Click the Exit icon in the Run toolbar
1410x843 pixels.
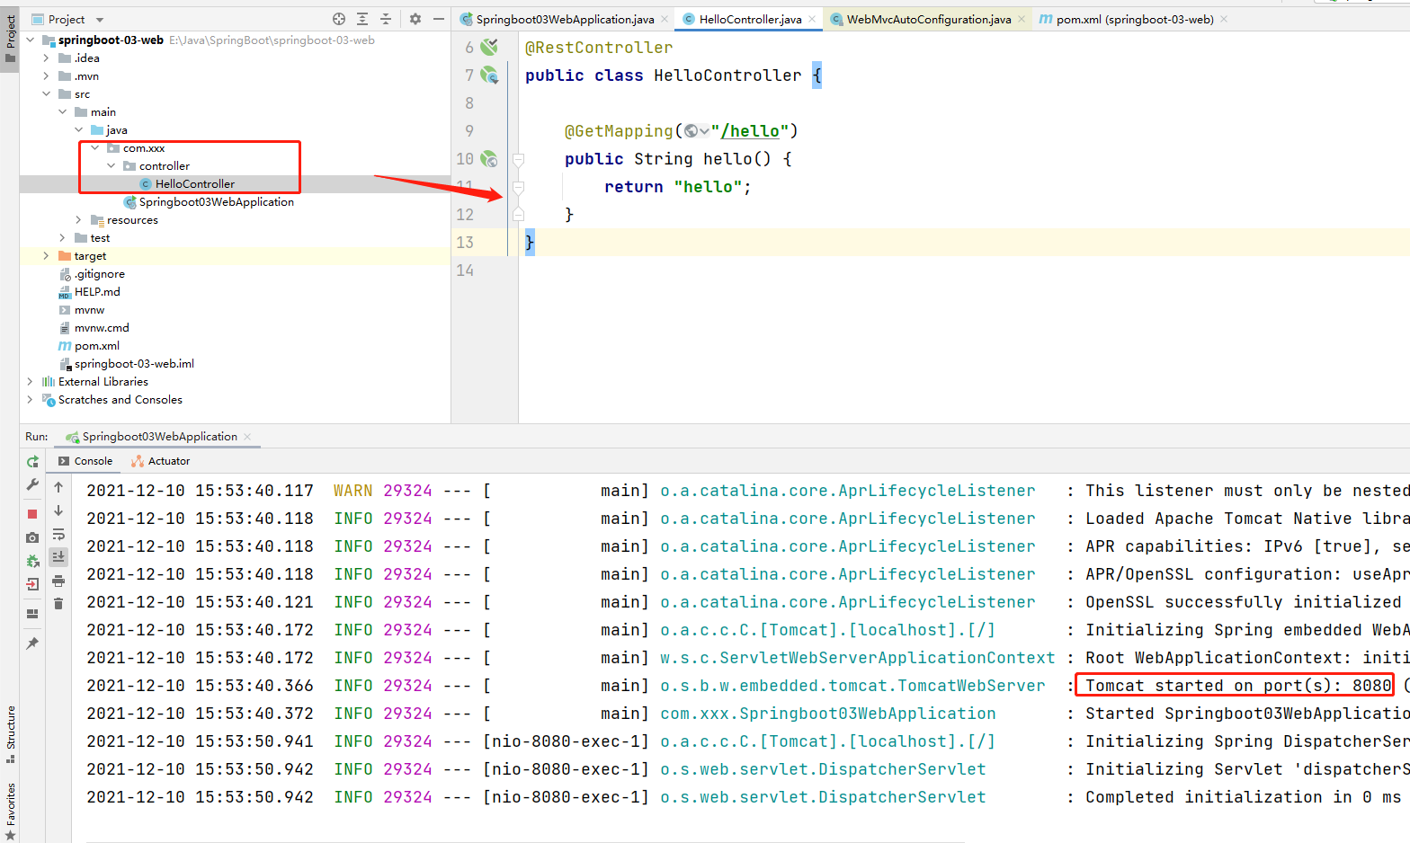(32, 584)
